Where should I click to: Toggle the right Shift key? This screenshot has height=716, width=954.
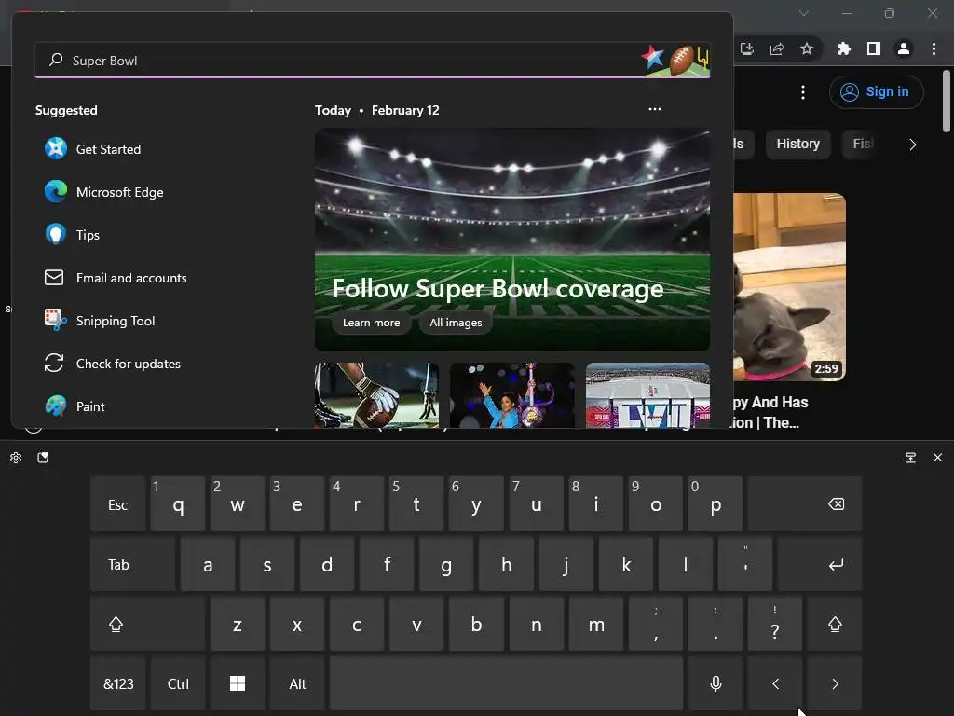pyautogui.click(x=835, y=624)
